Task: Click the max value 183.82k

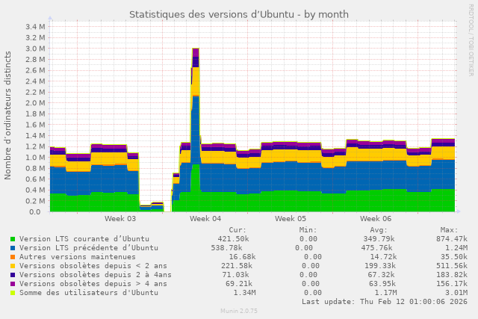Action: (451, 274)
